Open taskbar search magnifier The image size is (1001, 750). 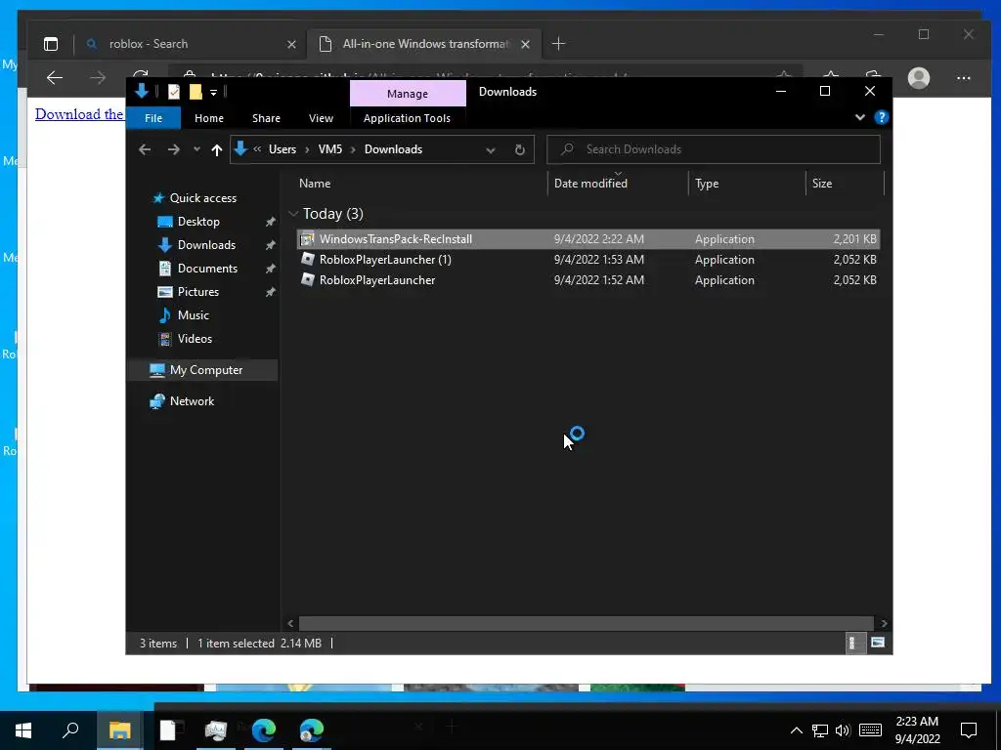(x=70, y=729)
